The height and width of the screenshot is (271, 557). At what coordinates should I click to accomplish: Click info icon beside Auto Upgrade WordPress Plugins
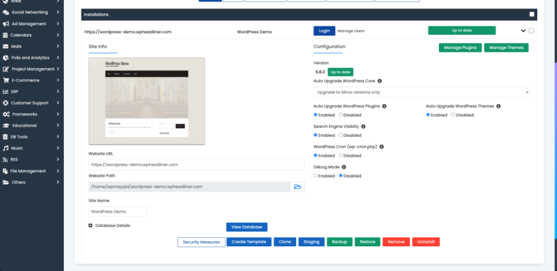tap(384, 106)
